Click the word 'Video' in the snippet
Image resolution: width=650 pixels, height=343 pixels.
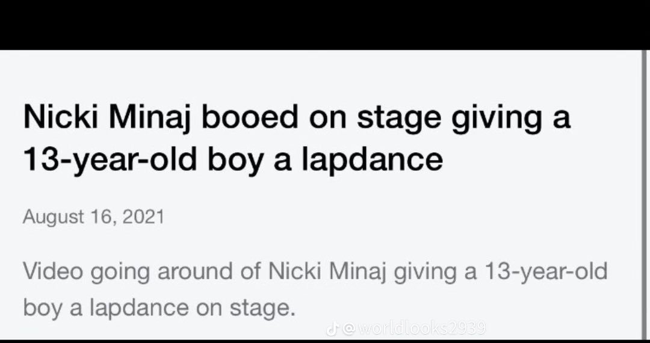[54, 271]
